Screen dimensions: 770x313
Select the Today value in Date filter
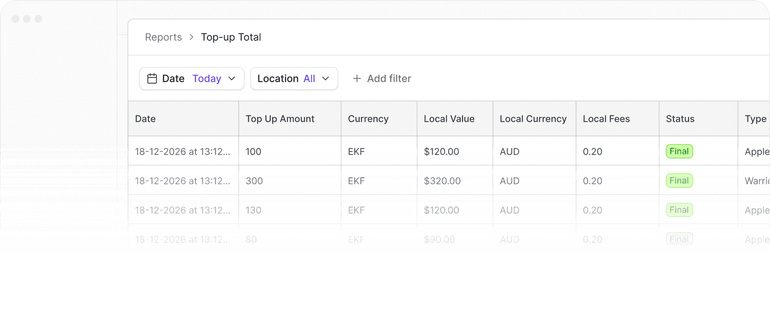click(207, 78)
